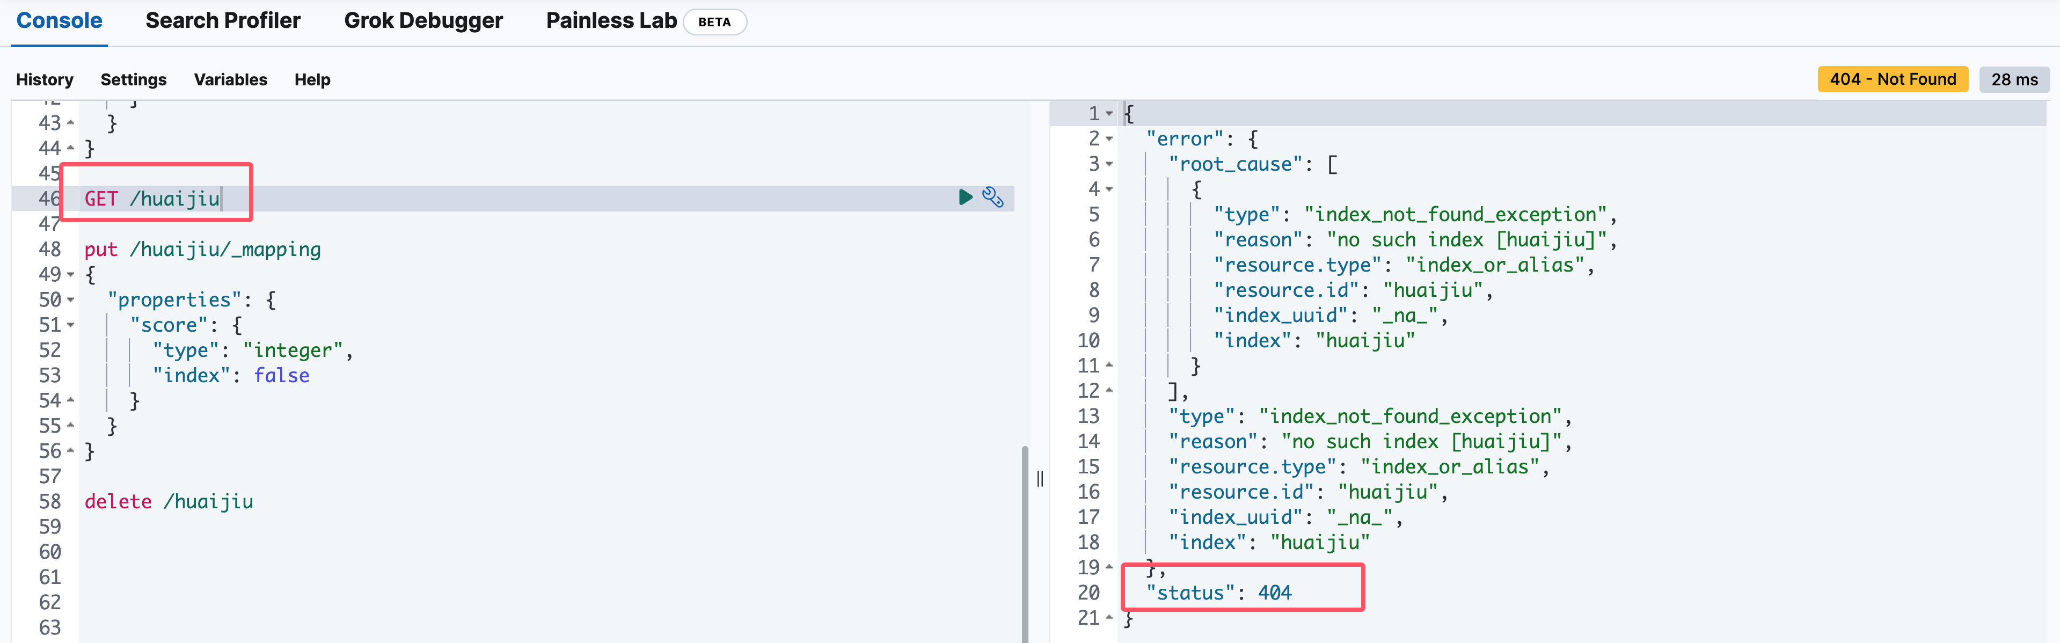Collapse the "properties" block at line 50
The width and height of the screenshot is (2060, 643).
71,301
